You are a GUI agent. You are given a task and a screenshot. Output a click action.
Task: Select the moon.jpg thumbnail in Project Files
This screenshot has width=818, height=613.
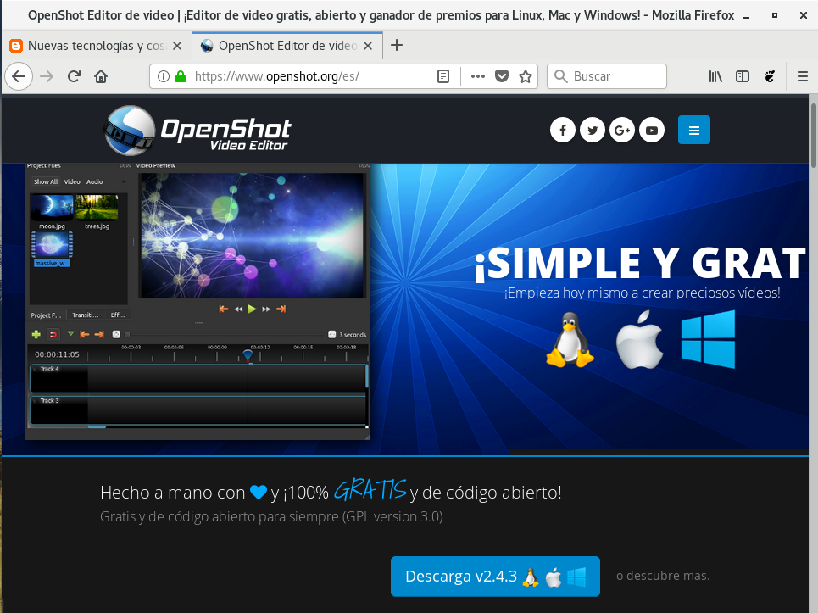click(x=51, y=208)
